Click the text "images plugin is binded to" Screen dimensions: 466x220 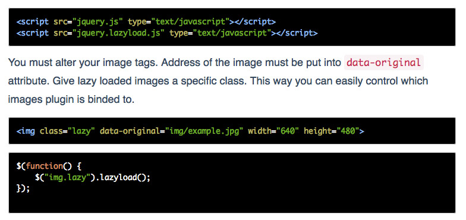click(70, 99)
